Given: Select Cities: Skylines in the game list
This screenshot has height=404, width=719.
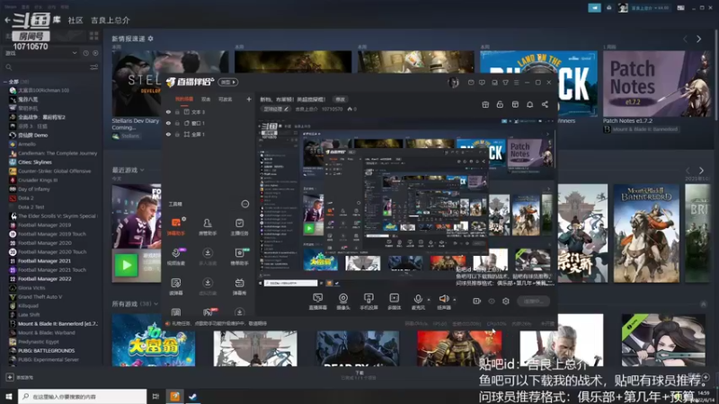Looking at the screenshot, I should [35, 162].
